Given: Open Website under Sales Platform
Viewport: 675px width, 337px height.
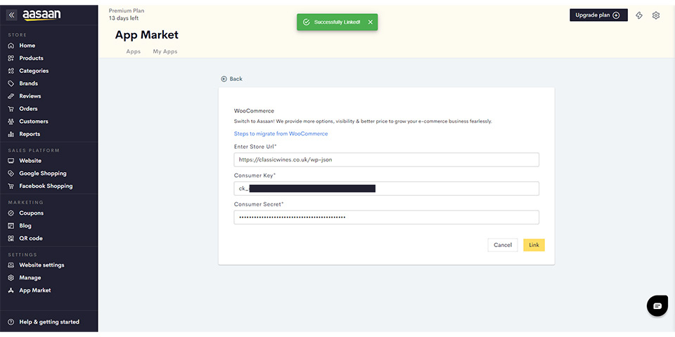Looking at the screenshot, I should (30, 161).
